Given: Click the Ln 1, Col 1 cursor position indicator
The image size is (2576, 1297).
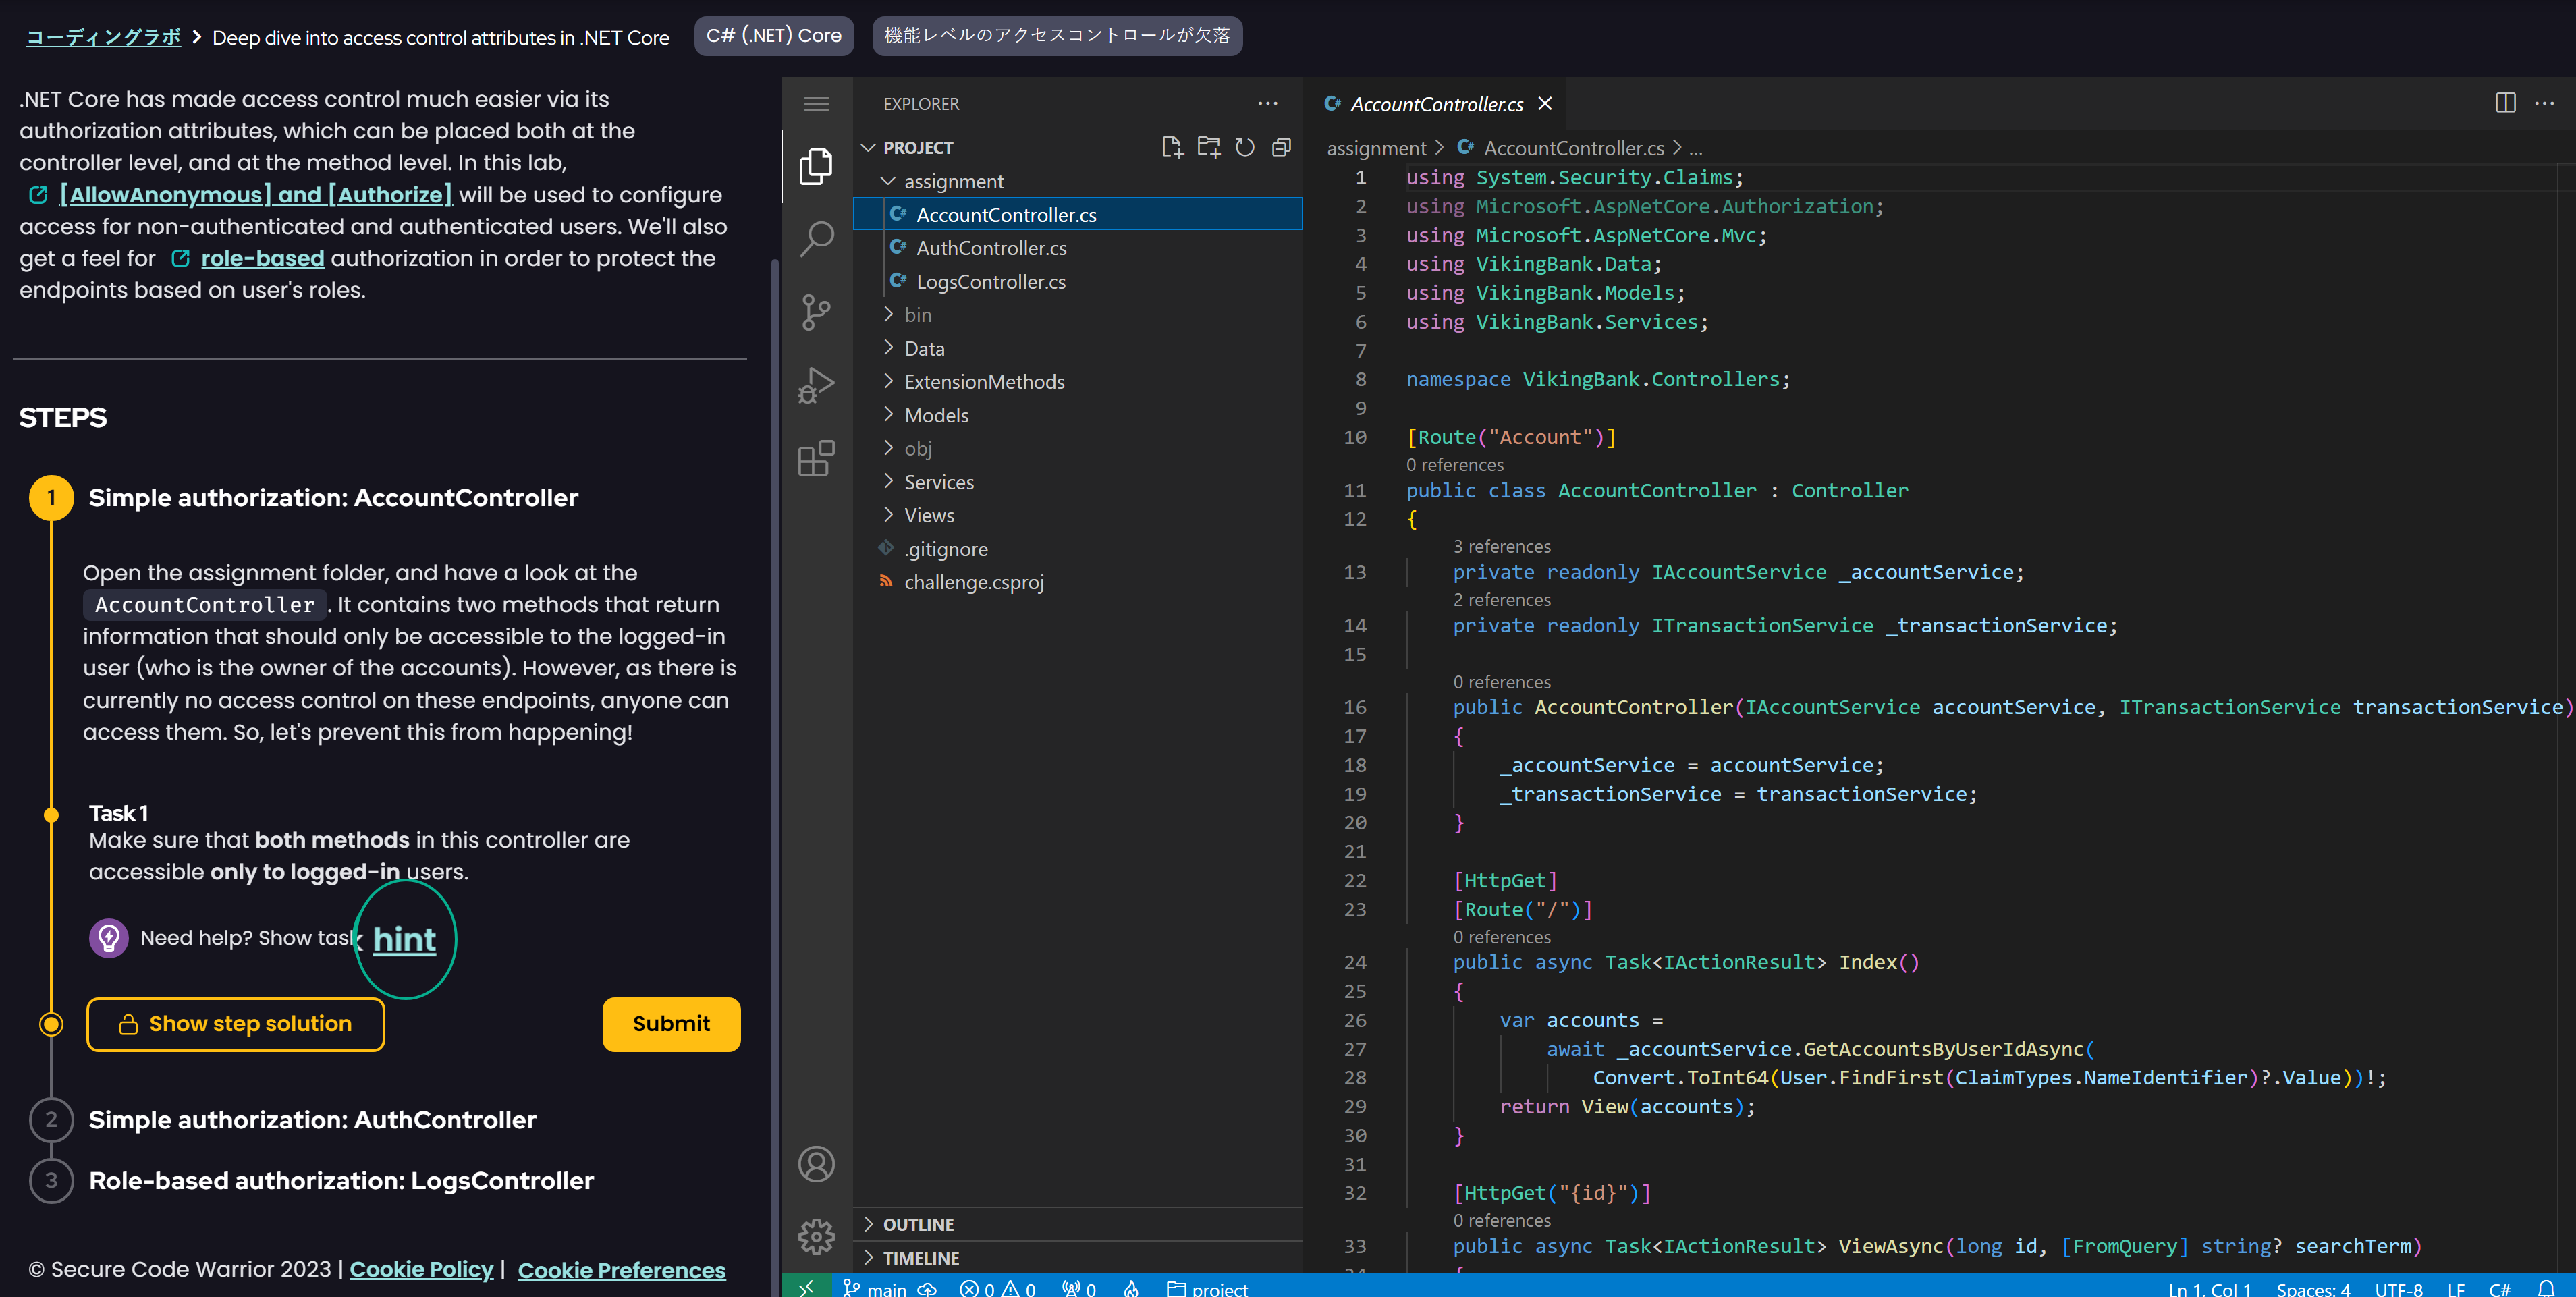Looking at the screenshot, I should (2209, 1288).
